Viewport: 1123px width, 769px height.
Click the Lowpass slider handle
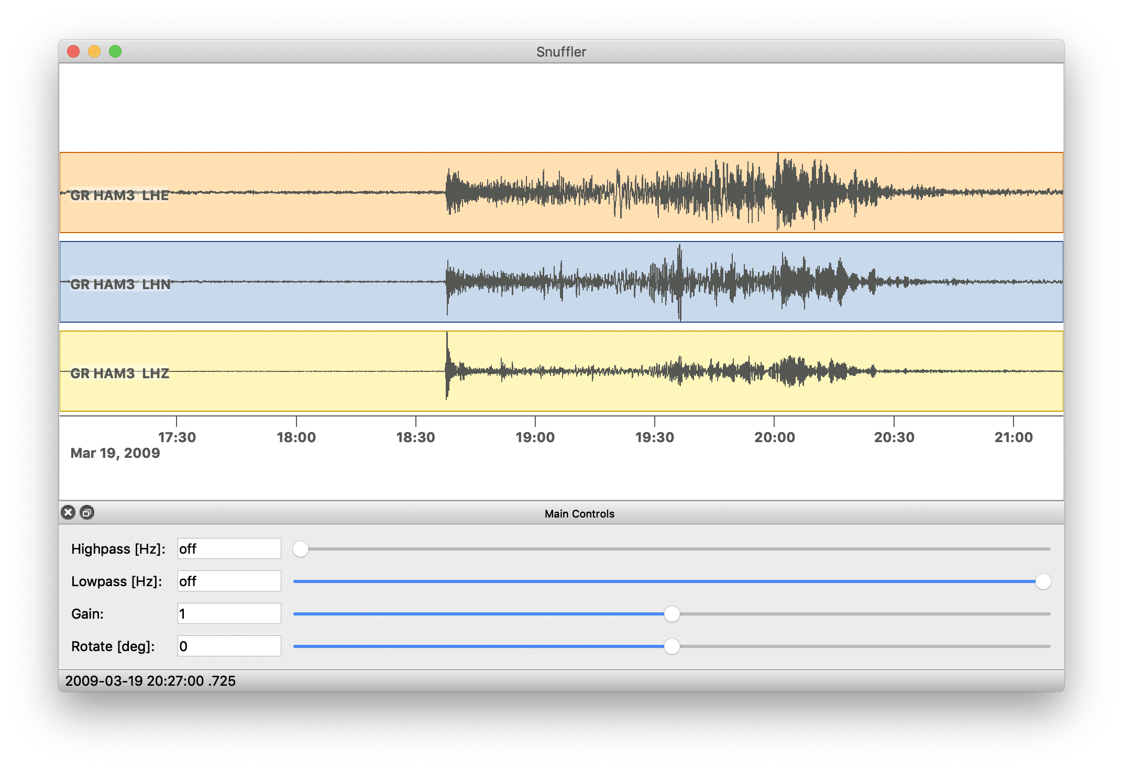[x=1043, y=581]
